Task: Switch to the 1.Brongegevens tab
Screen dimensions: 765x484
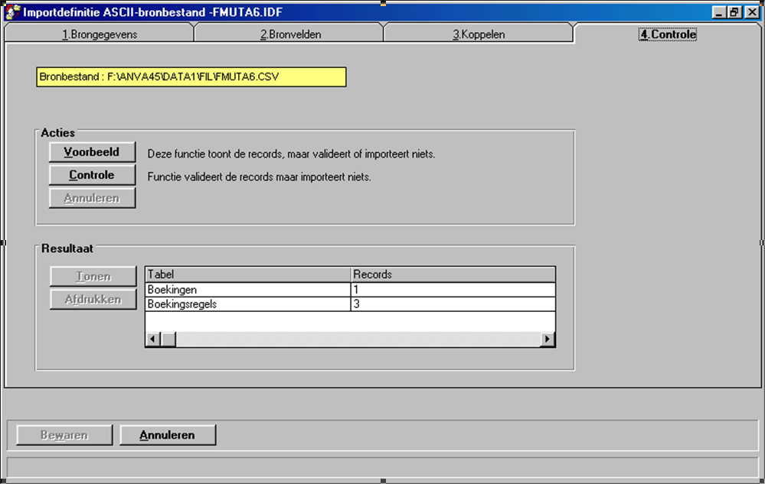Action: (x=100, y=33)
